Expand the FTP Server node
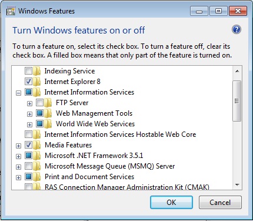253x222 pixels. (29, 103)
